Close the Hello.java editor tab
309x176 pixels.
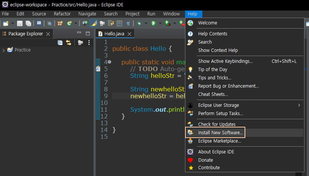click(130, 34)
